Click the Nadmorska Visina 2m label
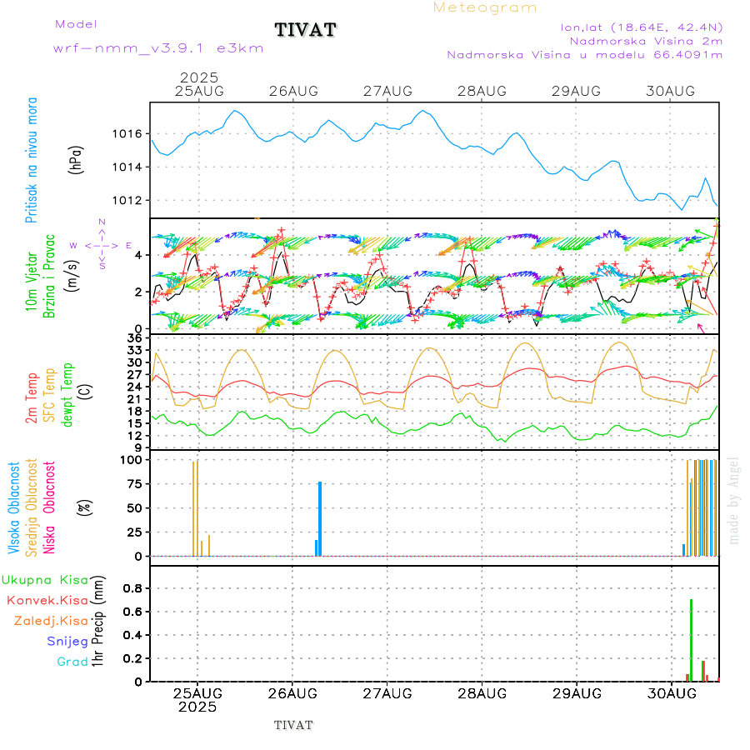The image size is (750, 750). 646,40
